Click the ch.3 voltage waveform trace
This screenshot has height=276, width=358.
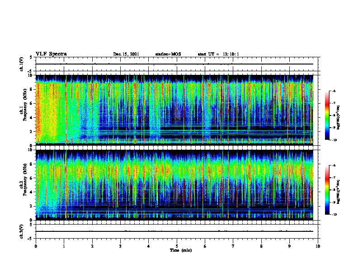pyautogui.click(x=174, y=231)
